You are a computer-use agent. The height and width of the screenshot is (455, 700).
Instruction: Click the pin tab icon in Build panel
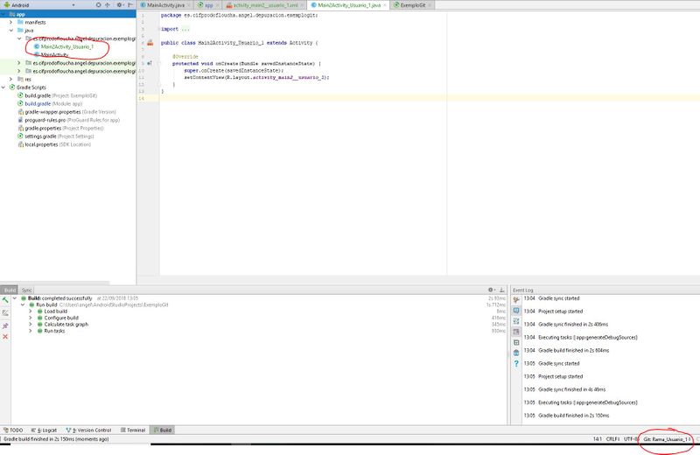click(x=5, y=326)
